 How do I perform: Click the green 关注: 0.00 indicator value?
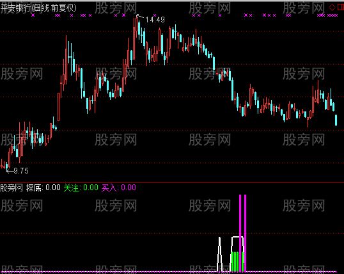pyautogui.click(x=81, y=188)
